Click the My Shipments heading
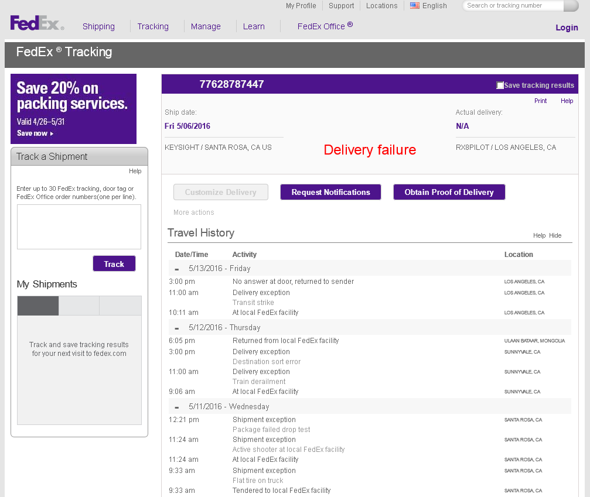590x497 pixels. (x=47, y=285)
